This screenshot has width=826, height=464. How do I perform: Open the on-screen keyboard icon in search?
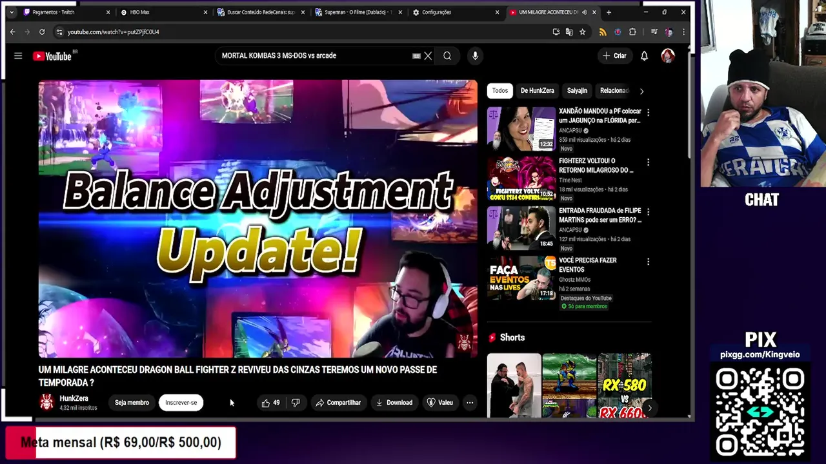click(x=416, y=56)
